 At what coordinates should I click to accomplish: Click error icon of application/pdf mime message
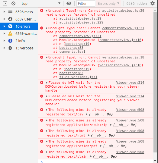[42, 141]
